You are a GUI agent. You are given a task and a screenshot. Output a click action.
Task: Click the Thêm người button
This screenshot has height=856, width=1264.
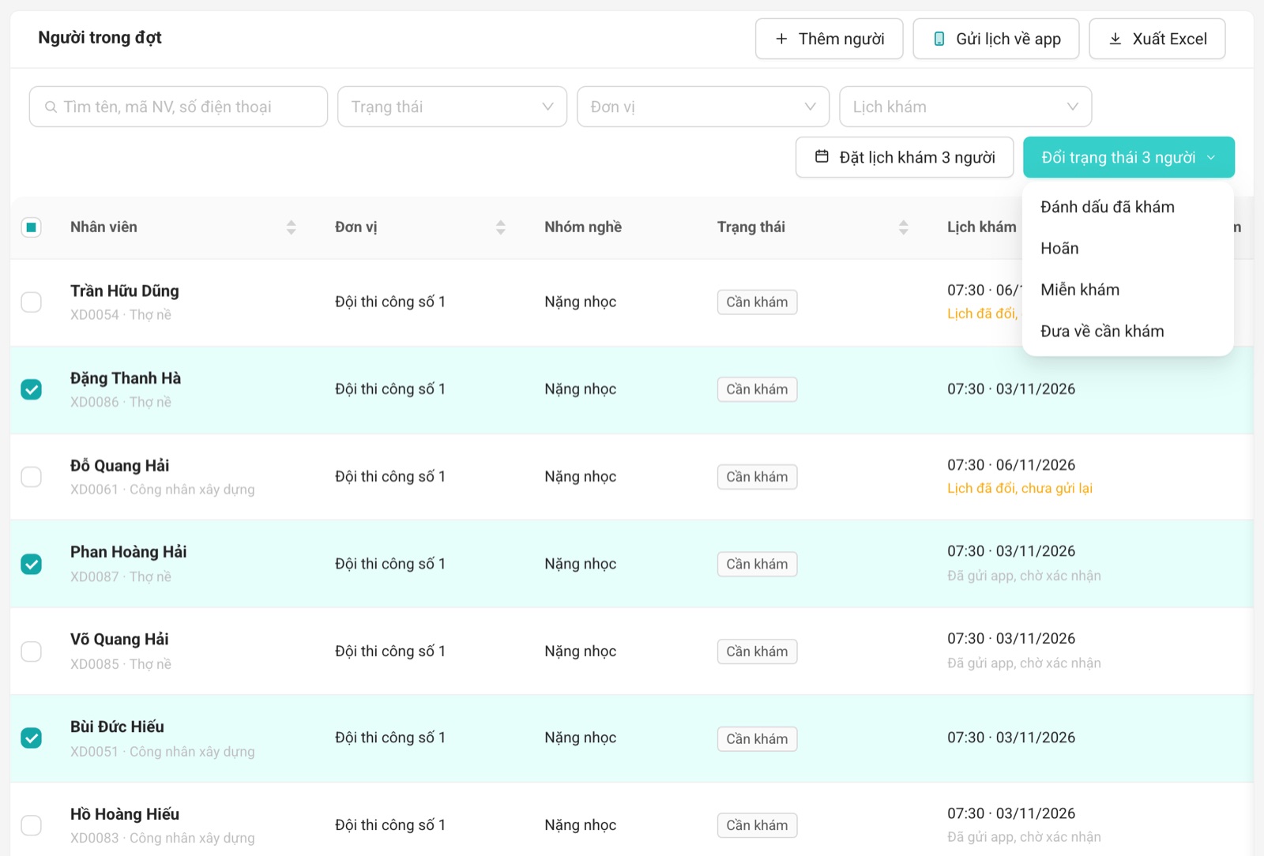tap(829, 39)
